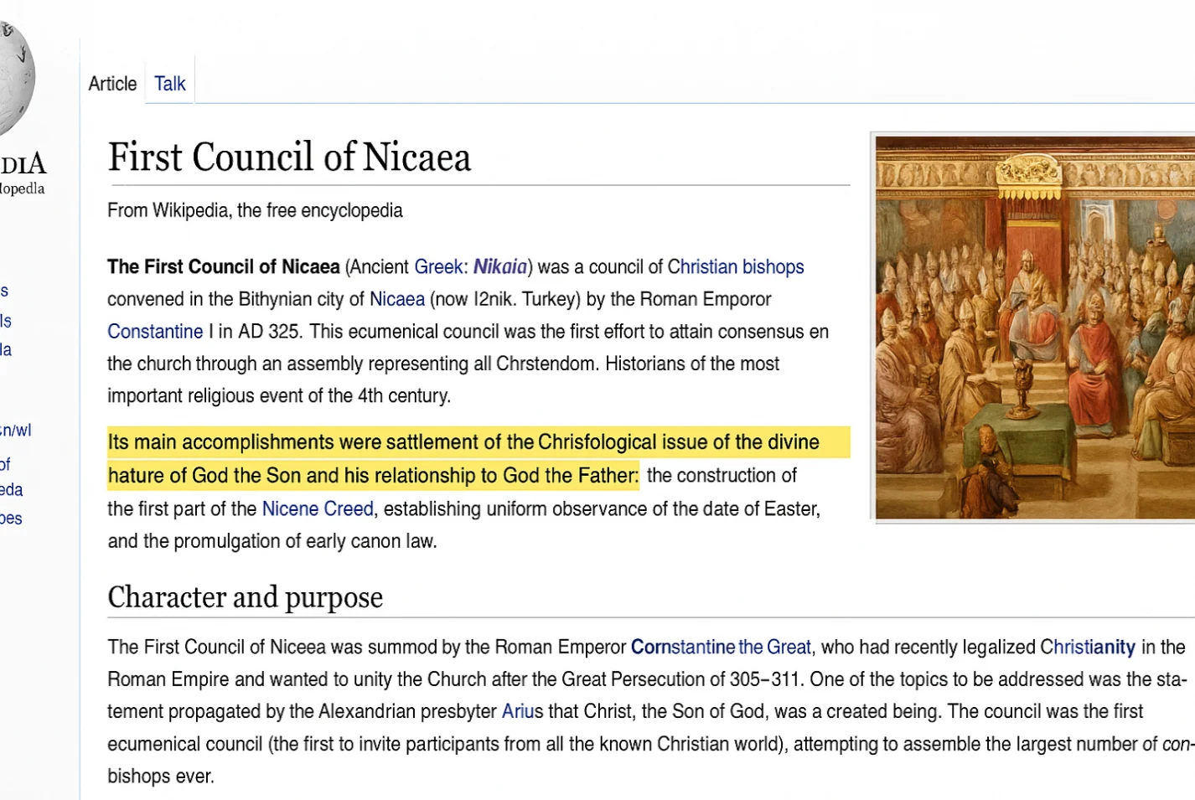Click the highlighted main accomplishments sentence

click(x=479, y=458)
